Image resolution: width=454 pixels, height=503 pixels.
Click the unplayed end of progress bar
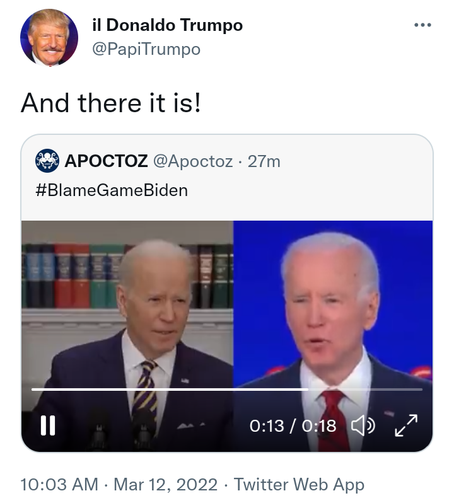pos(365,390)
